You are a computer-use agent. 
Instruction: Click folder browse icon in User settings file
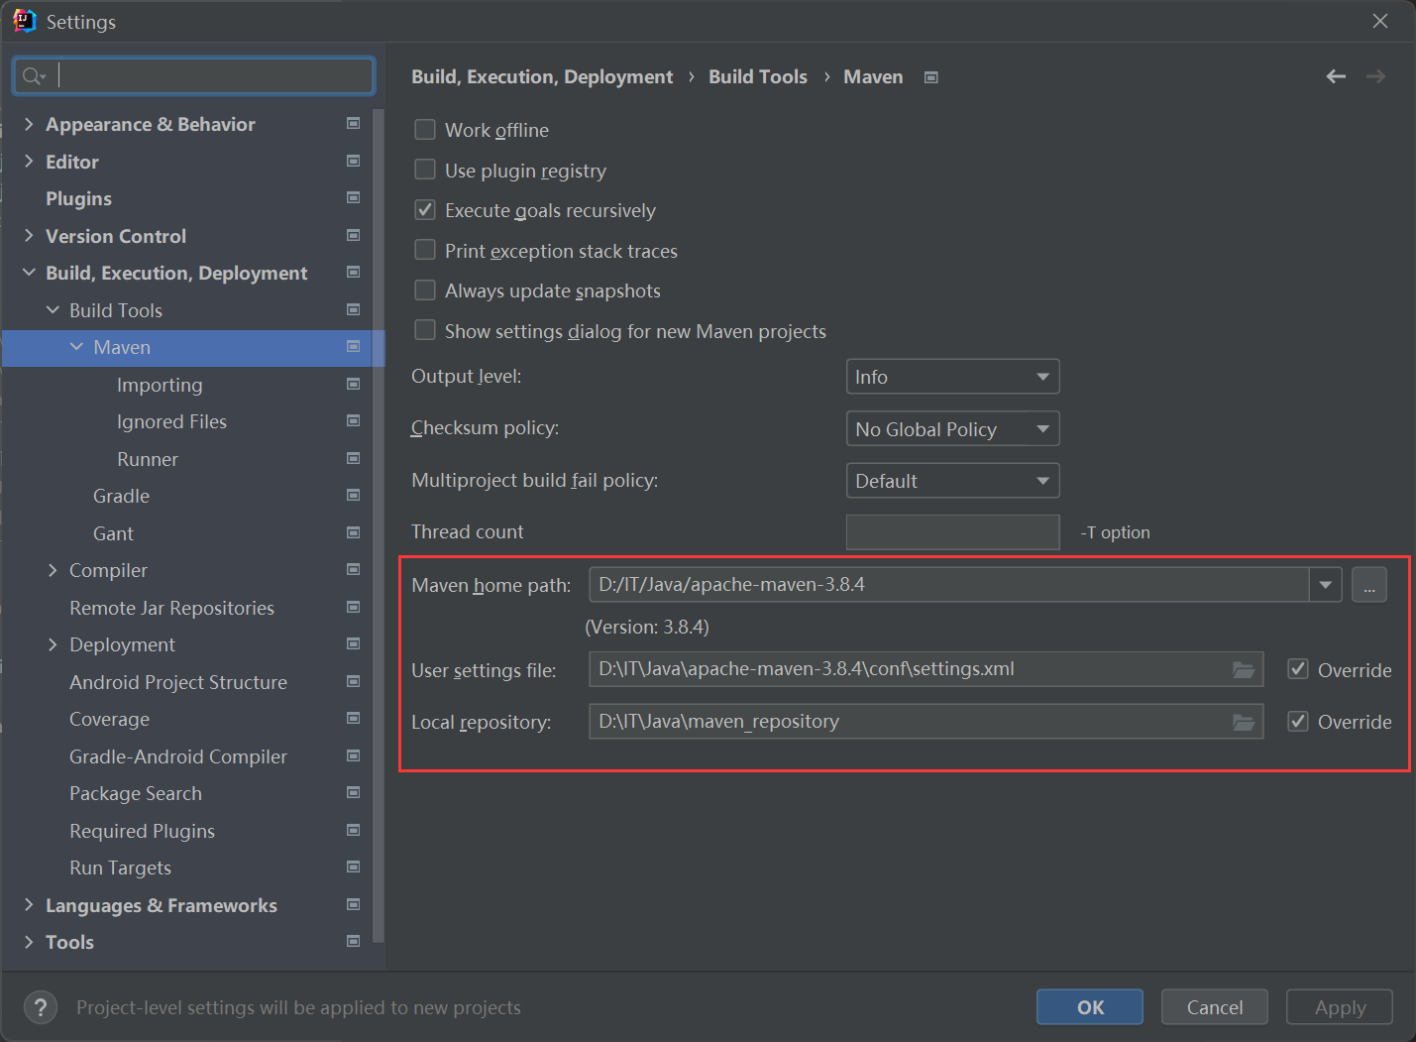pyautogui.click(x=1244, y=670)
